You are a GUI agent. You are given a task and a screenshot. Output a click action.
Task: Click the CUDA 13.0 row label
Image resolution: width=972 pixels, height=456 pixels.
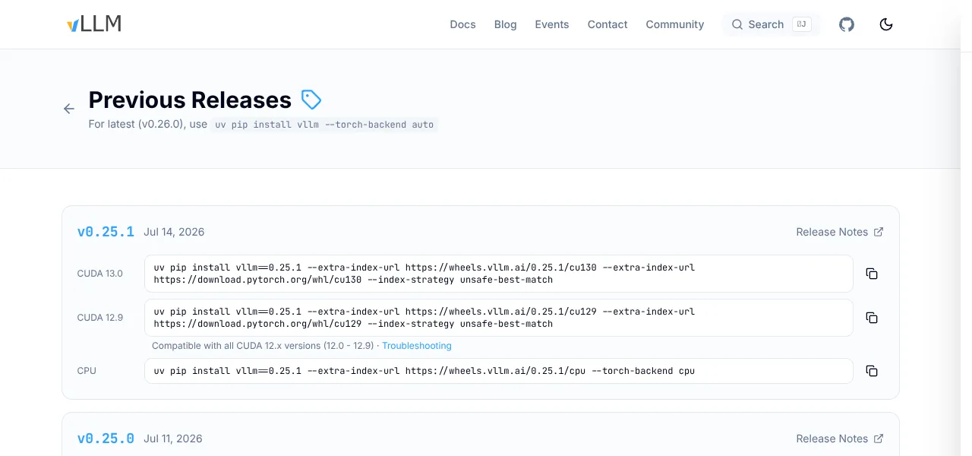(x=99, y=274)
